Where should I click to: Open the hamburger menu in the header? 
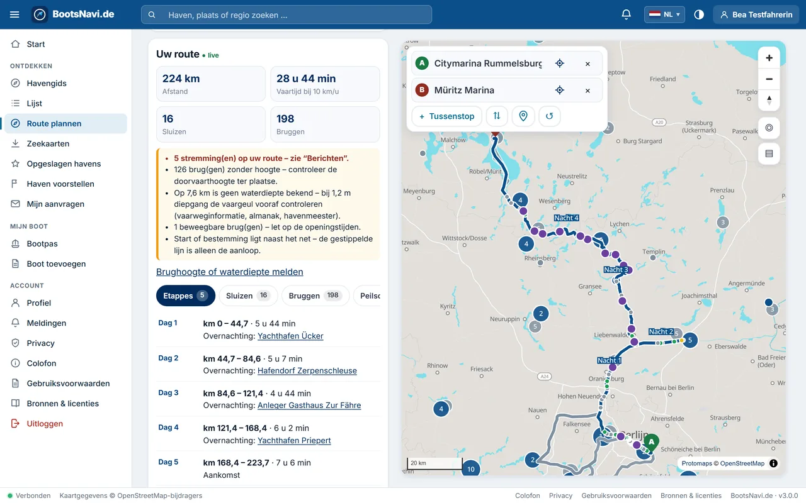(x=15, y=14)
